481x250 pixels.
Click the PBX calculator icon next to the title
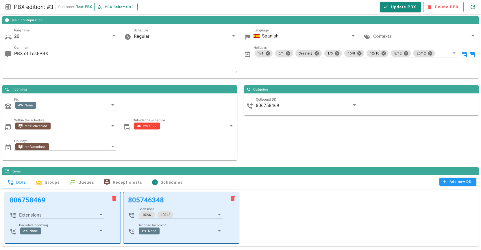[x=8, y=7]
